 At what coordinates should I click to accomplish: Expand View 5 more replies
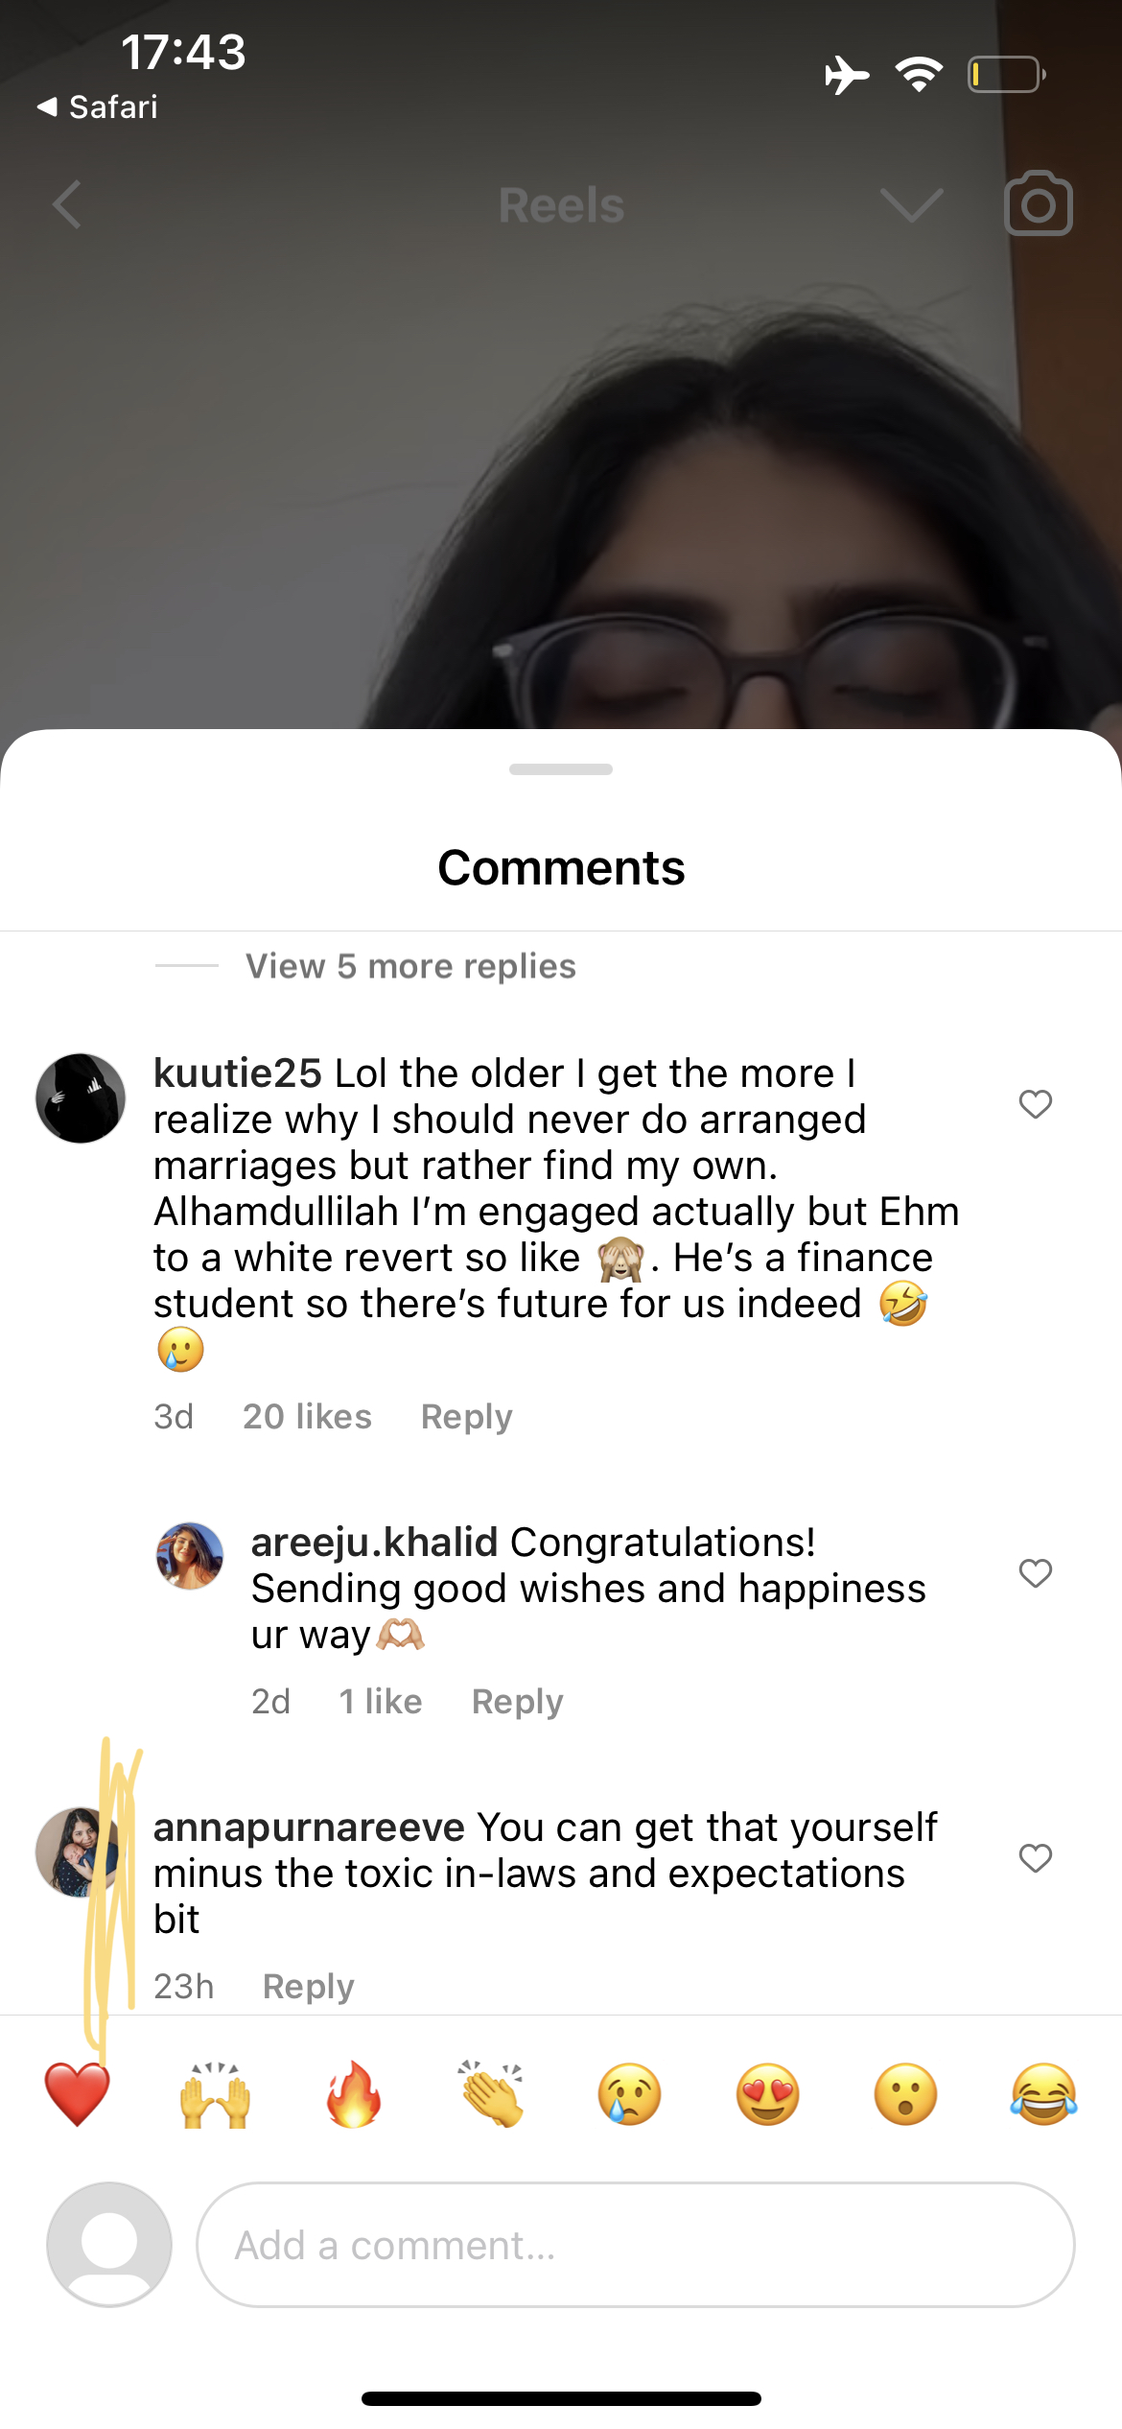point(410,966)
